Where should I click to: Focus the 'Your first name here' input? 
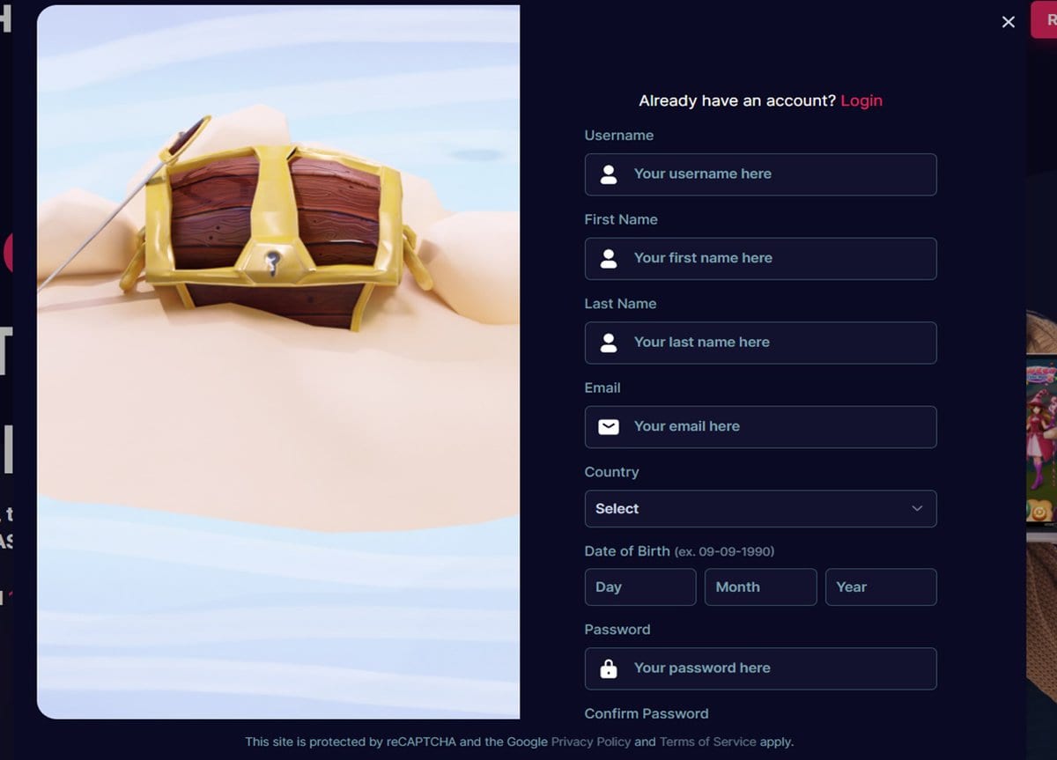pos(760,259)
